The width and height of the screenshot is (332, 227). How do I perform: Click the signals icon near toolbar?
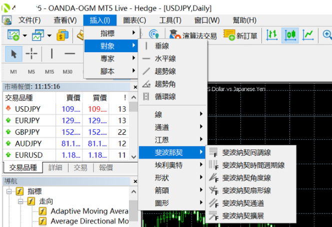(x=153, y=34)
